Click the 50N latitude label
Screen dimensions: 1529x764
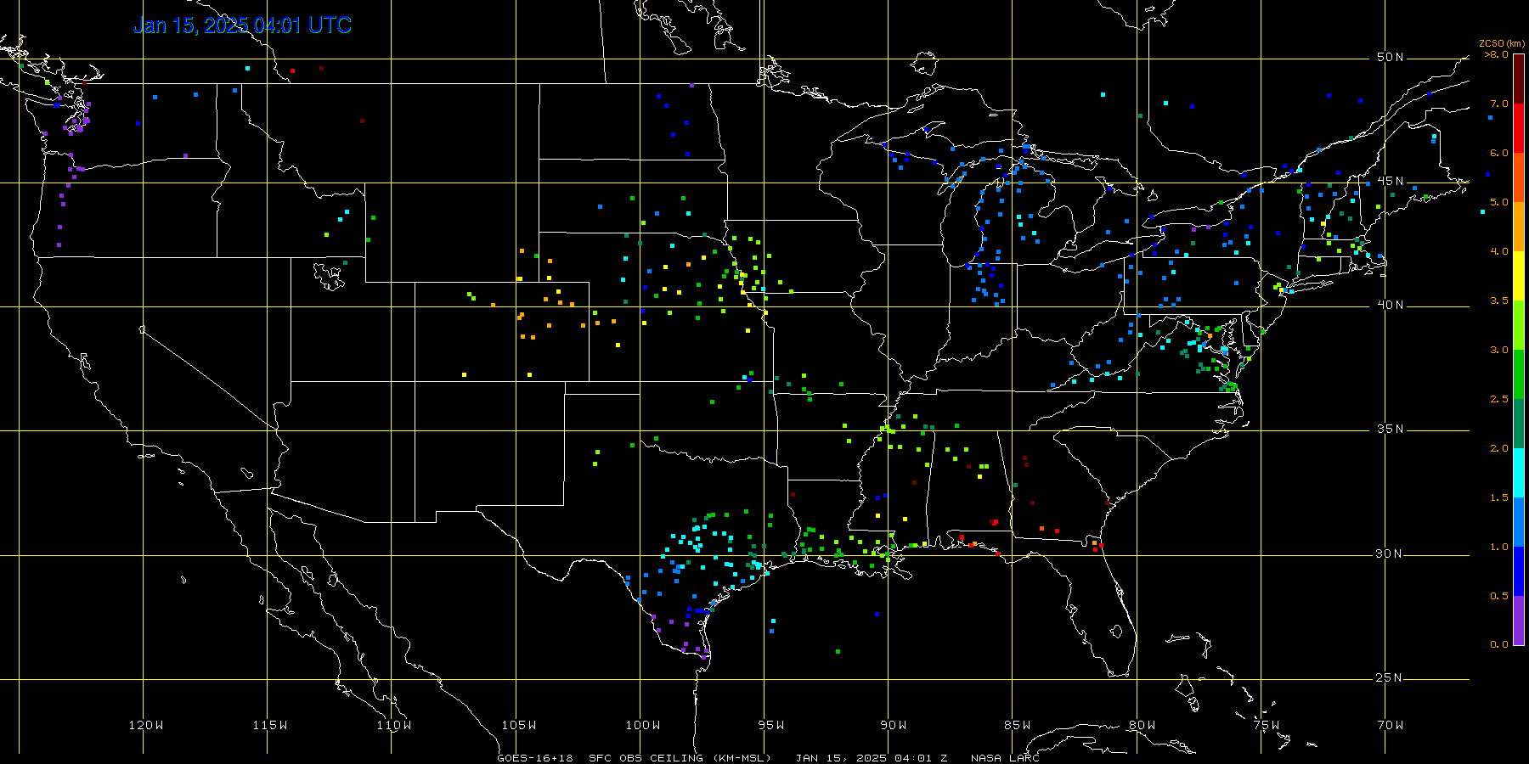1391,57
